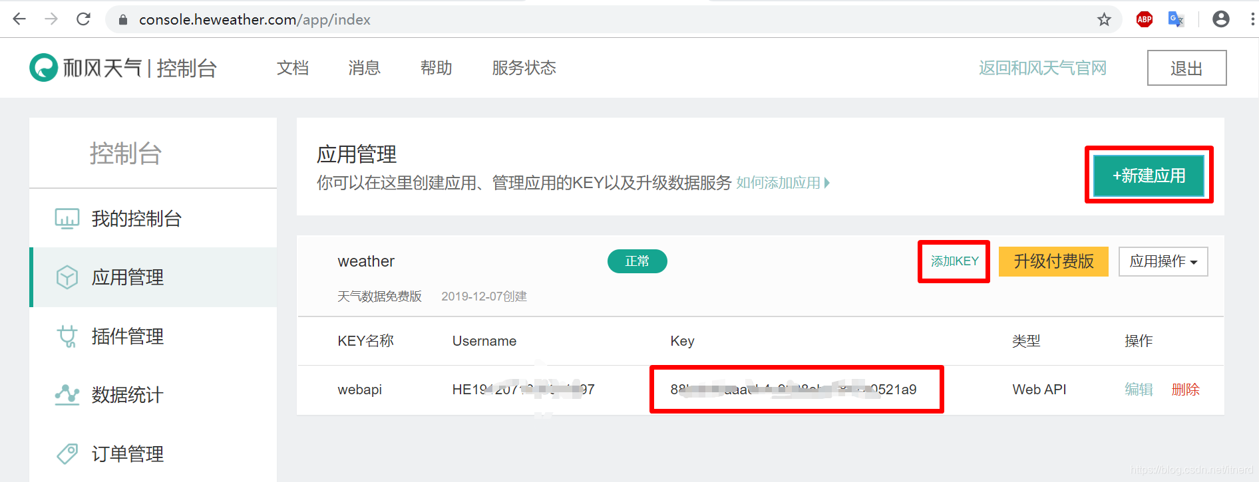Screen dimensions: 1259x482
Task: Click the 插件管理 plug icon
Action: (67, 336)
